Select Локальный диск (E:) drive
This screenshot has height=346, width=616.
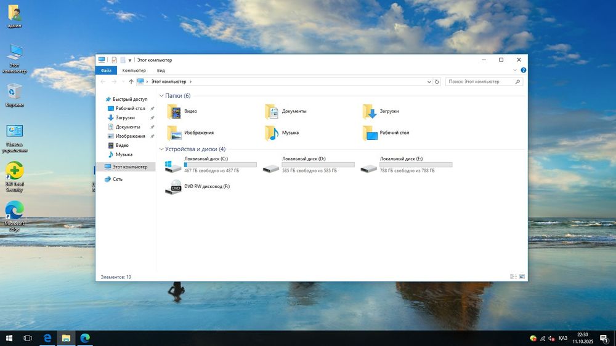coord(406,165)
